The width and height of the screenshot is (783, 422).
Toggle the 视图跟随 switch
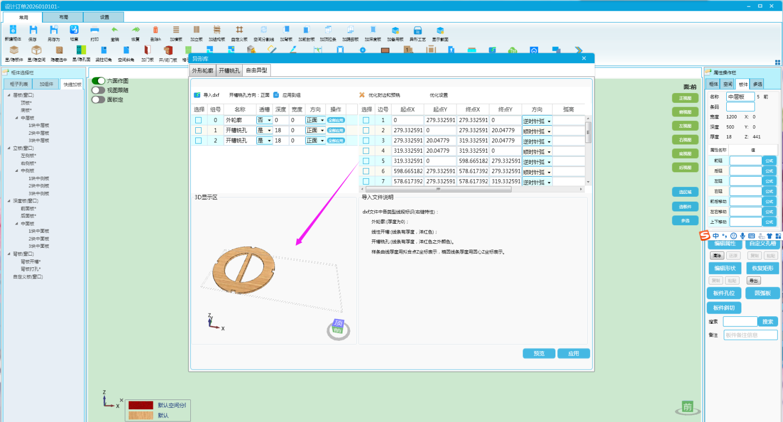coord(98,90)
